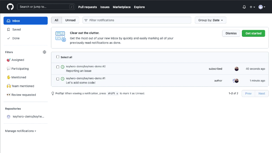The image size is (272, 153).
Task: Expand the Manage notifications menu
Action: (x=21, y=131)
